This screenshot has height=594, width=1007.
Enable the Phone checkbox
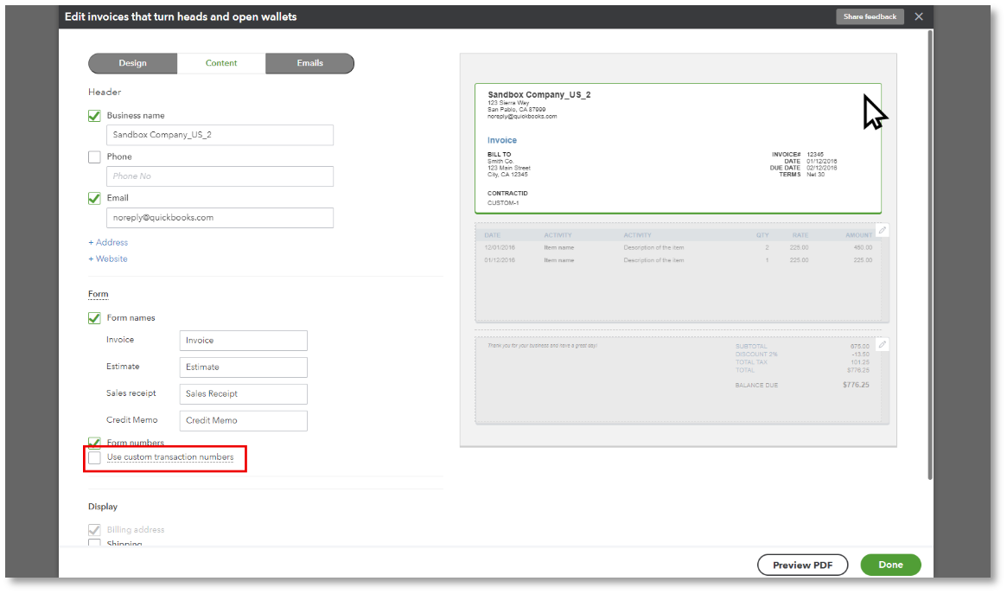pos(95,157)
